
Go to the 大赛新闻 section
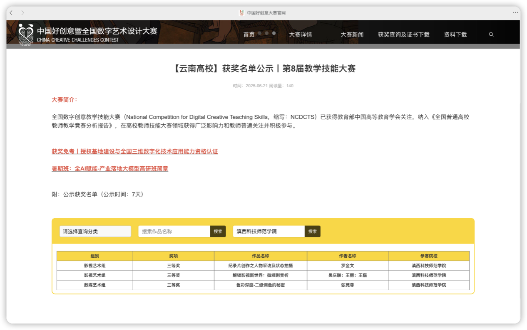352,35
